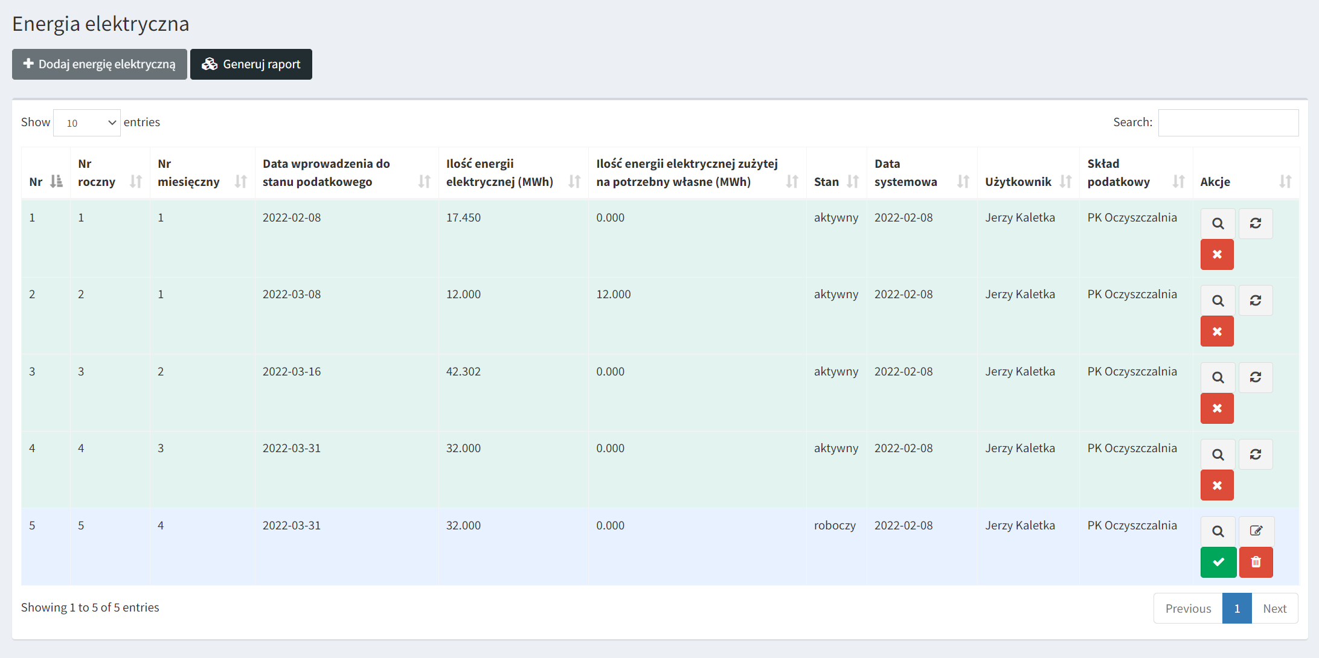Click the Next pagination link

(1274, 608)
